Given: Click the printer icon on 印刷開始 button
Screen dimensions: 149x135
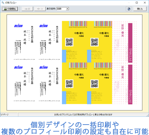Looking at the screenshot, I should [5, 9].
